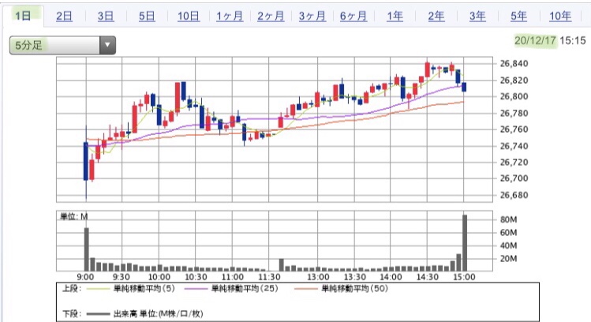Click the 26,680 price axis label
Image resolution: width=591 pixels, height=322 pixels.
[x=514, y=195]
